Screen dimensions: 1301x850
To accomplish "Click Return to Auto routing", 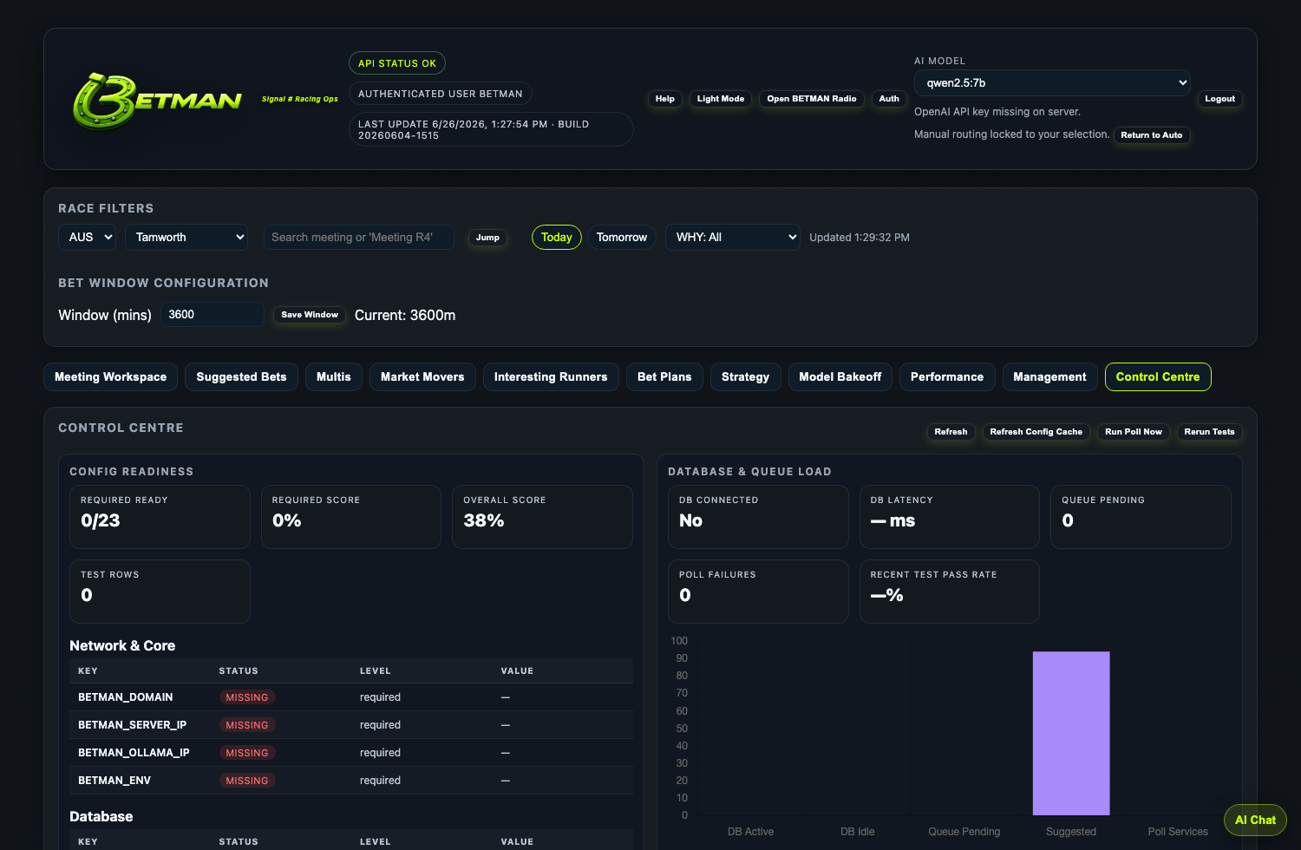I will point(1152,135).
